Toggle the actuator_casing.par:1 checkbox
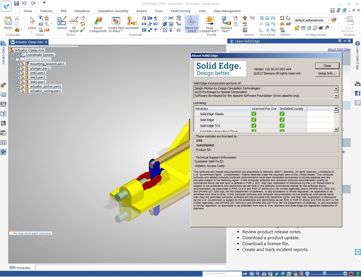Screen dimensions: 361x277 (x=17, y=91)
